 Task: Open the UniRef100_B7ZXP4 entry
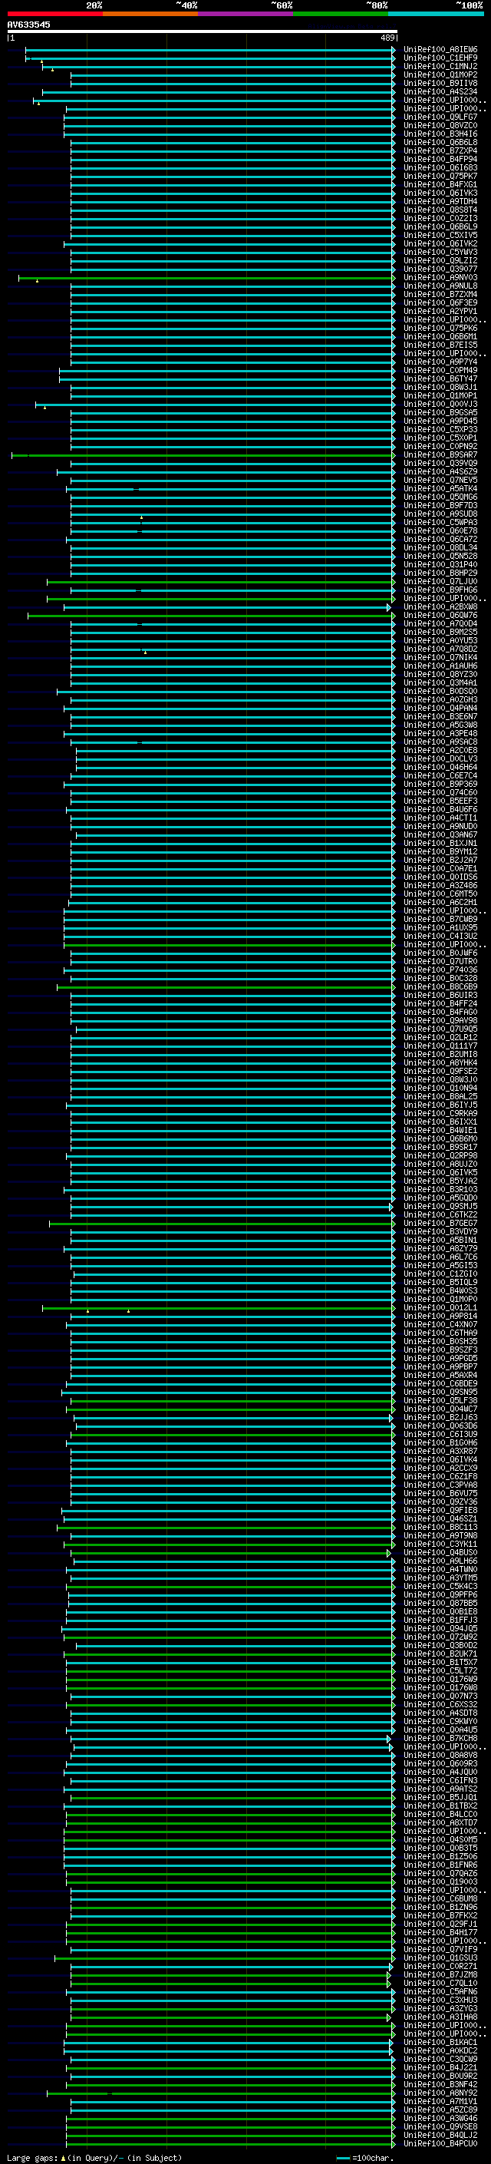[x=440, y=151]
